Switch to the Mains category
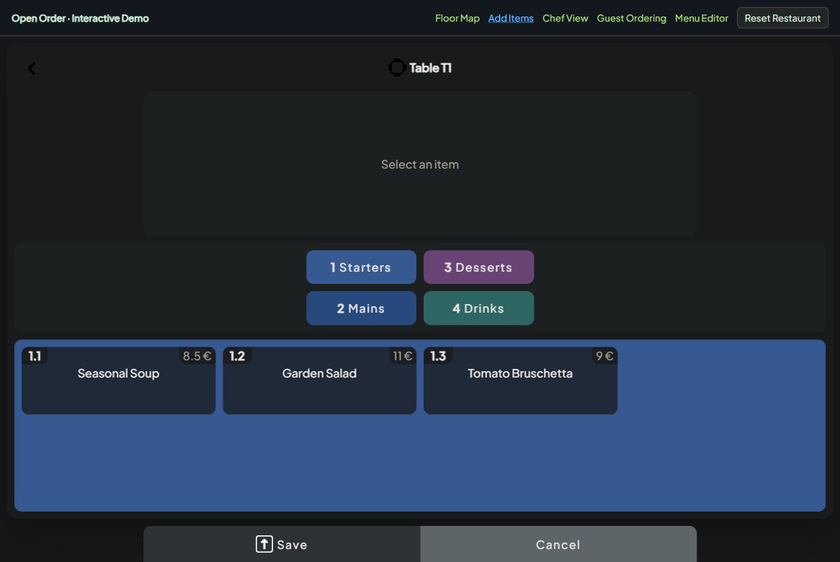Image resolution: width=840 pixels, height=562 pixels. click(x=361, y=308)
